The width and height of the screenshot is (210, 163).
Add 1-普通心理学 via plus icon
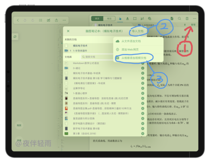pyautogui.click(x=143, y=93)
